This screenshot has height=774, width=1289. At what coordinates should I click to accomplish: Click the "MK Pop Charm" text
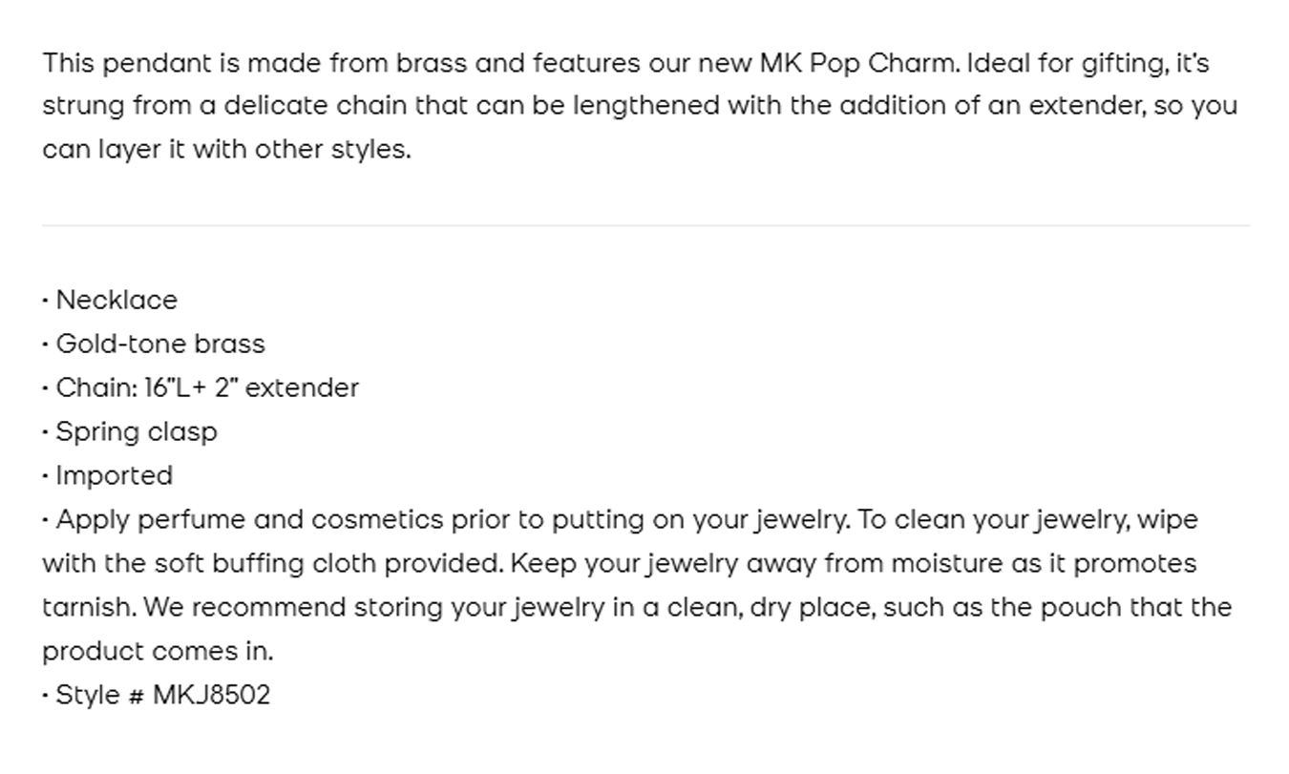[858, 64]
